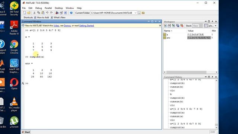Maximize the Workspace panel
Image resolution: width=238 pixels, height=134 pixels.
click(209, 22)
